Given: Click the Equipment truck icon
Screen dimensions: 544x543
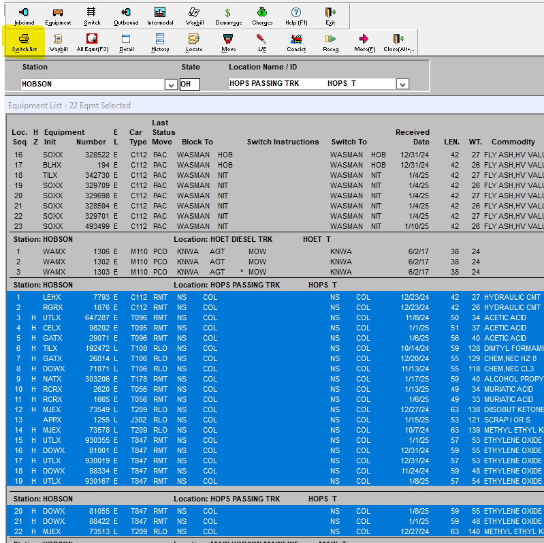Looking at the screenshot, I should click(x=58, y=16).
